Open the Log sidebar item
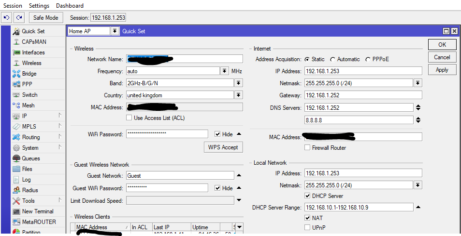This screenshot has height=236, width=461. 37,180
